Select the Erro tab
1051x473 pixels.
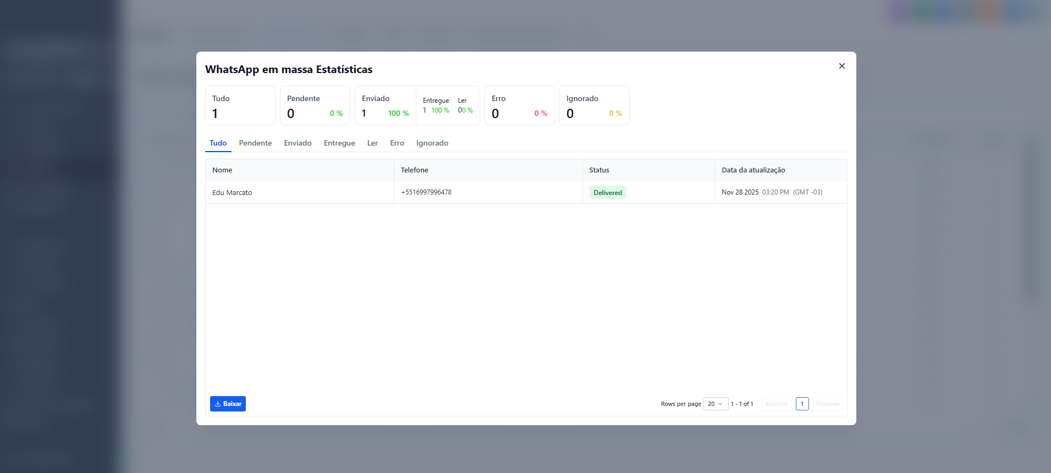pyautogui.click(x=397, y=143)
